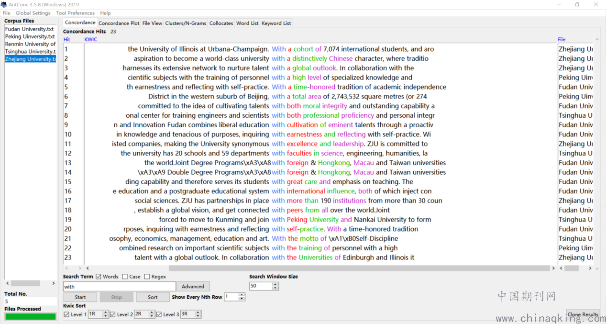Select highlighted Zhejiang University file
The image size is (606, 324).
coord(31,59)
